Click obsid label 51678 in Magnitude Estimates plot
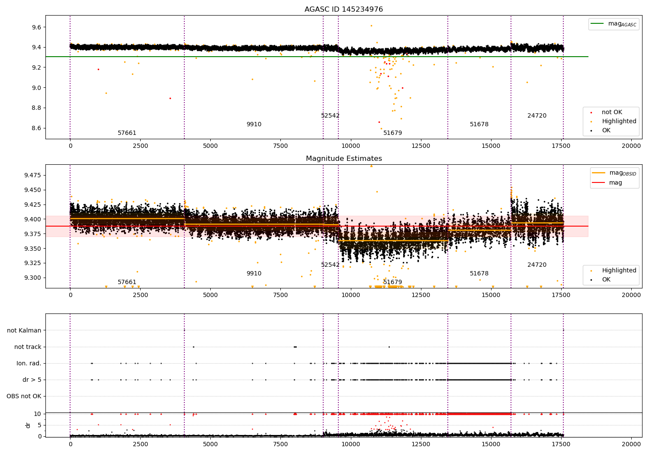 (479, 274)
